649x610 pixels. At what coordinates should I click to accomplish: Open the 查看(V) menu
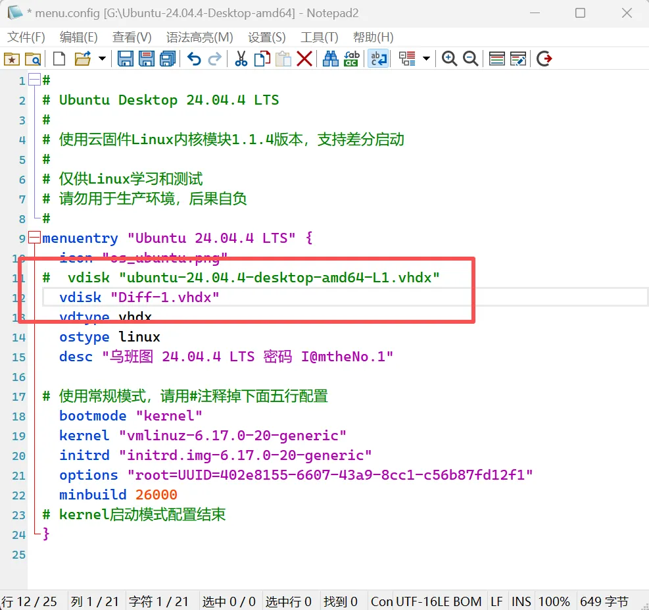[x=132, y=38]
